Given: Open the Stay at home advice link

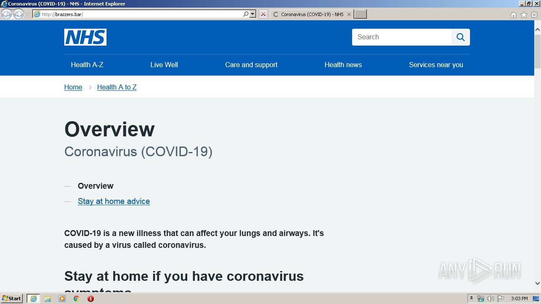Looking at the screenshot, I should [114, 201].
